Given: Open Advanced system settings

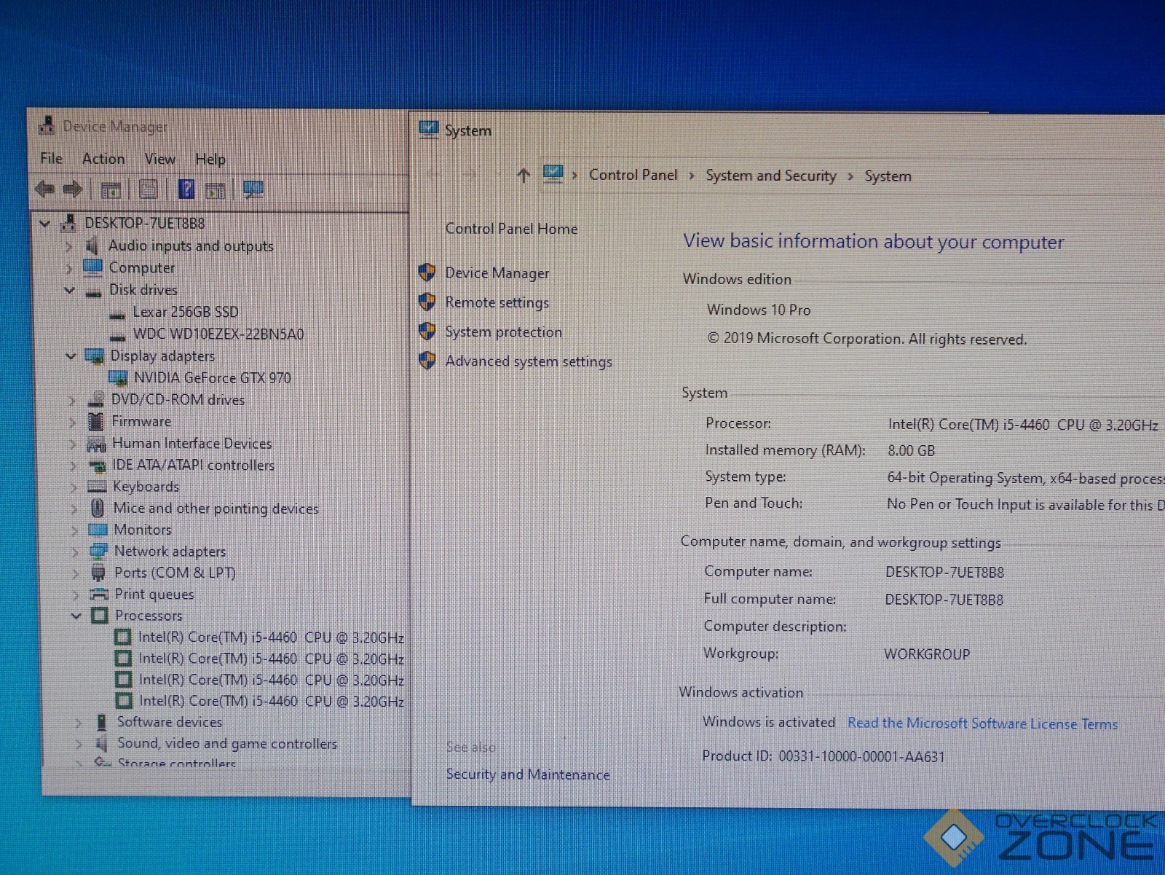Looking at the screenshot, I should click(x=528, y=361).
